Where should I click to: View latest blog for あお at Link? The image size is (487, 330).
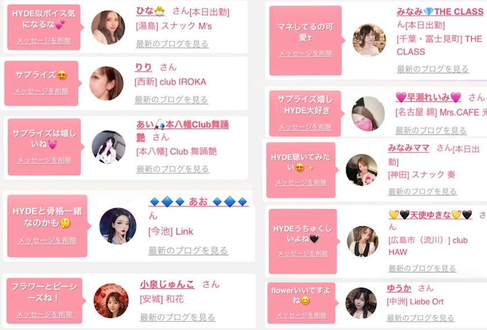point(188,251)
